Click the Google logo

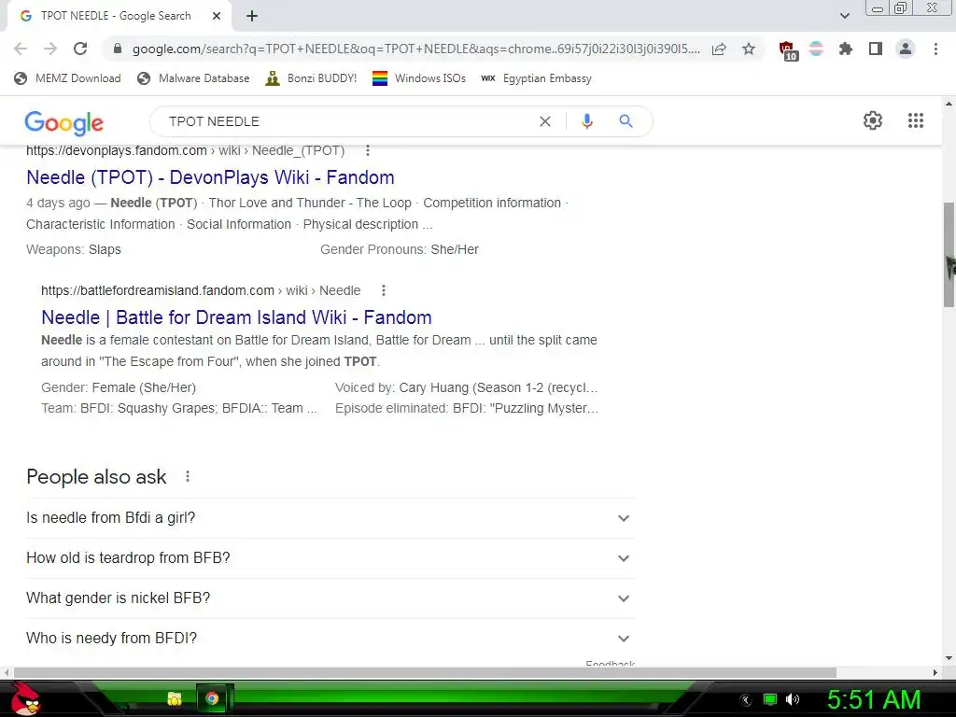[x=64, y=122]
